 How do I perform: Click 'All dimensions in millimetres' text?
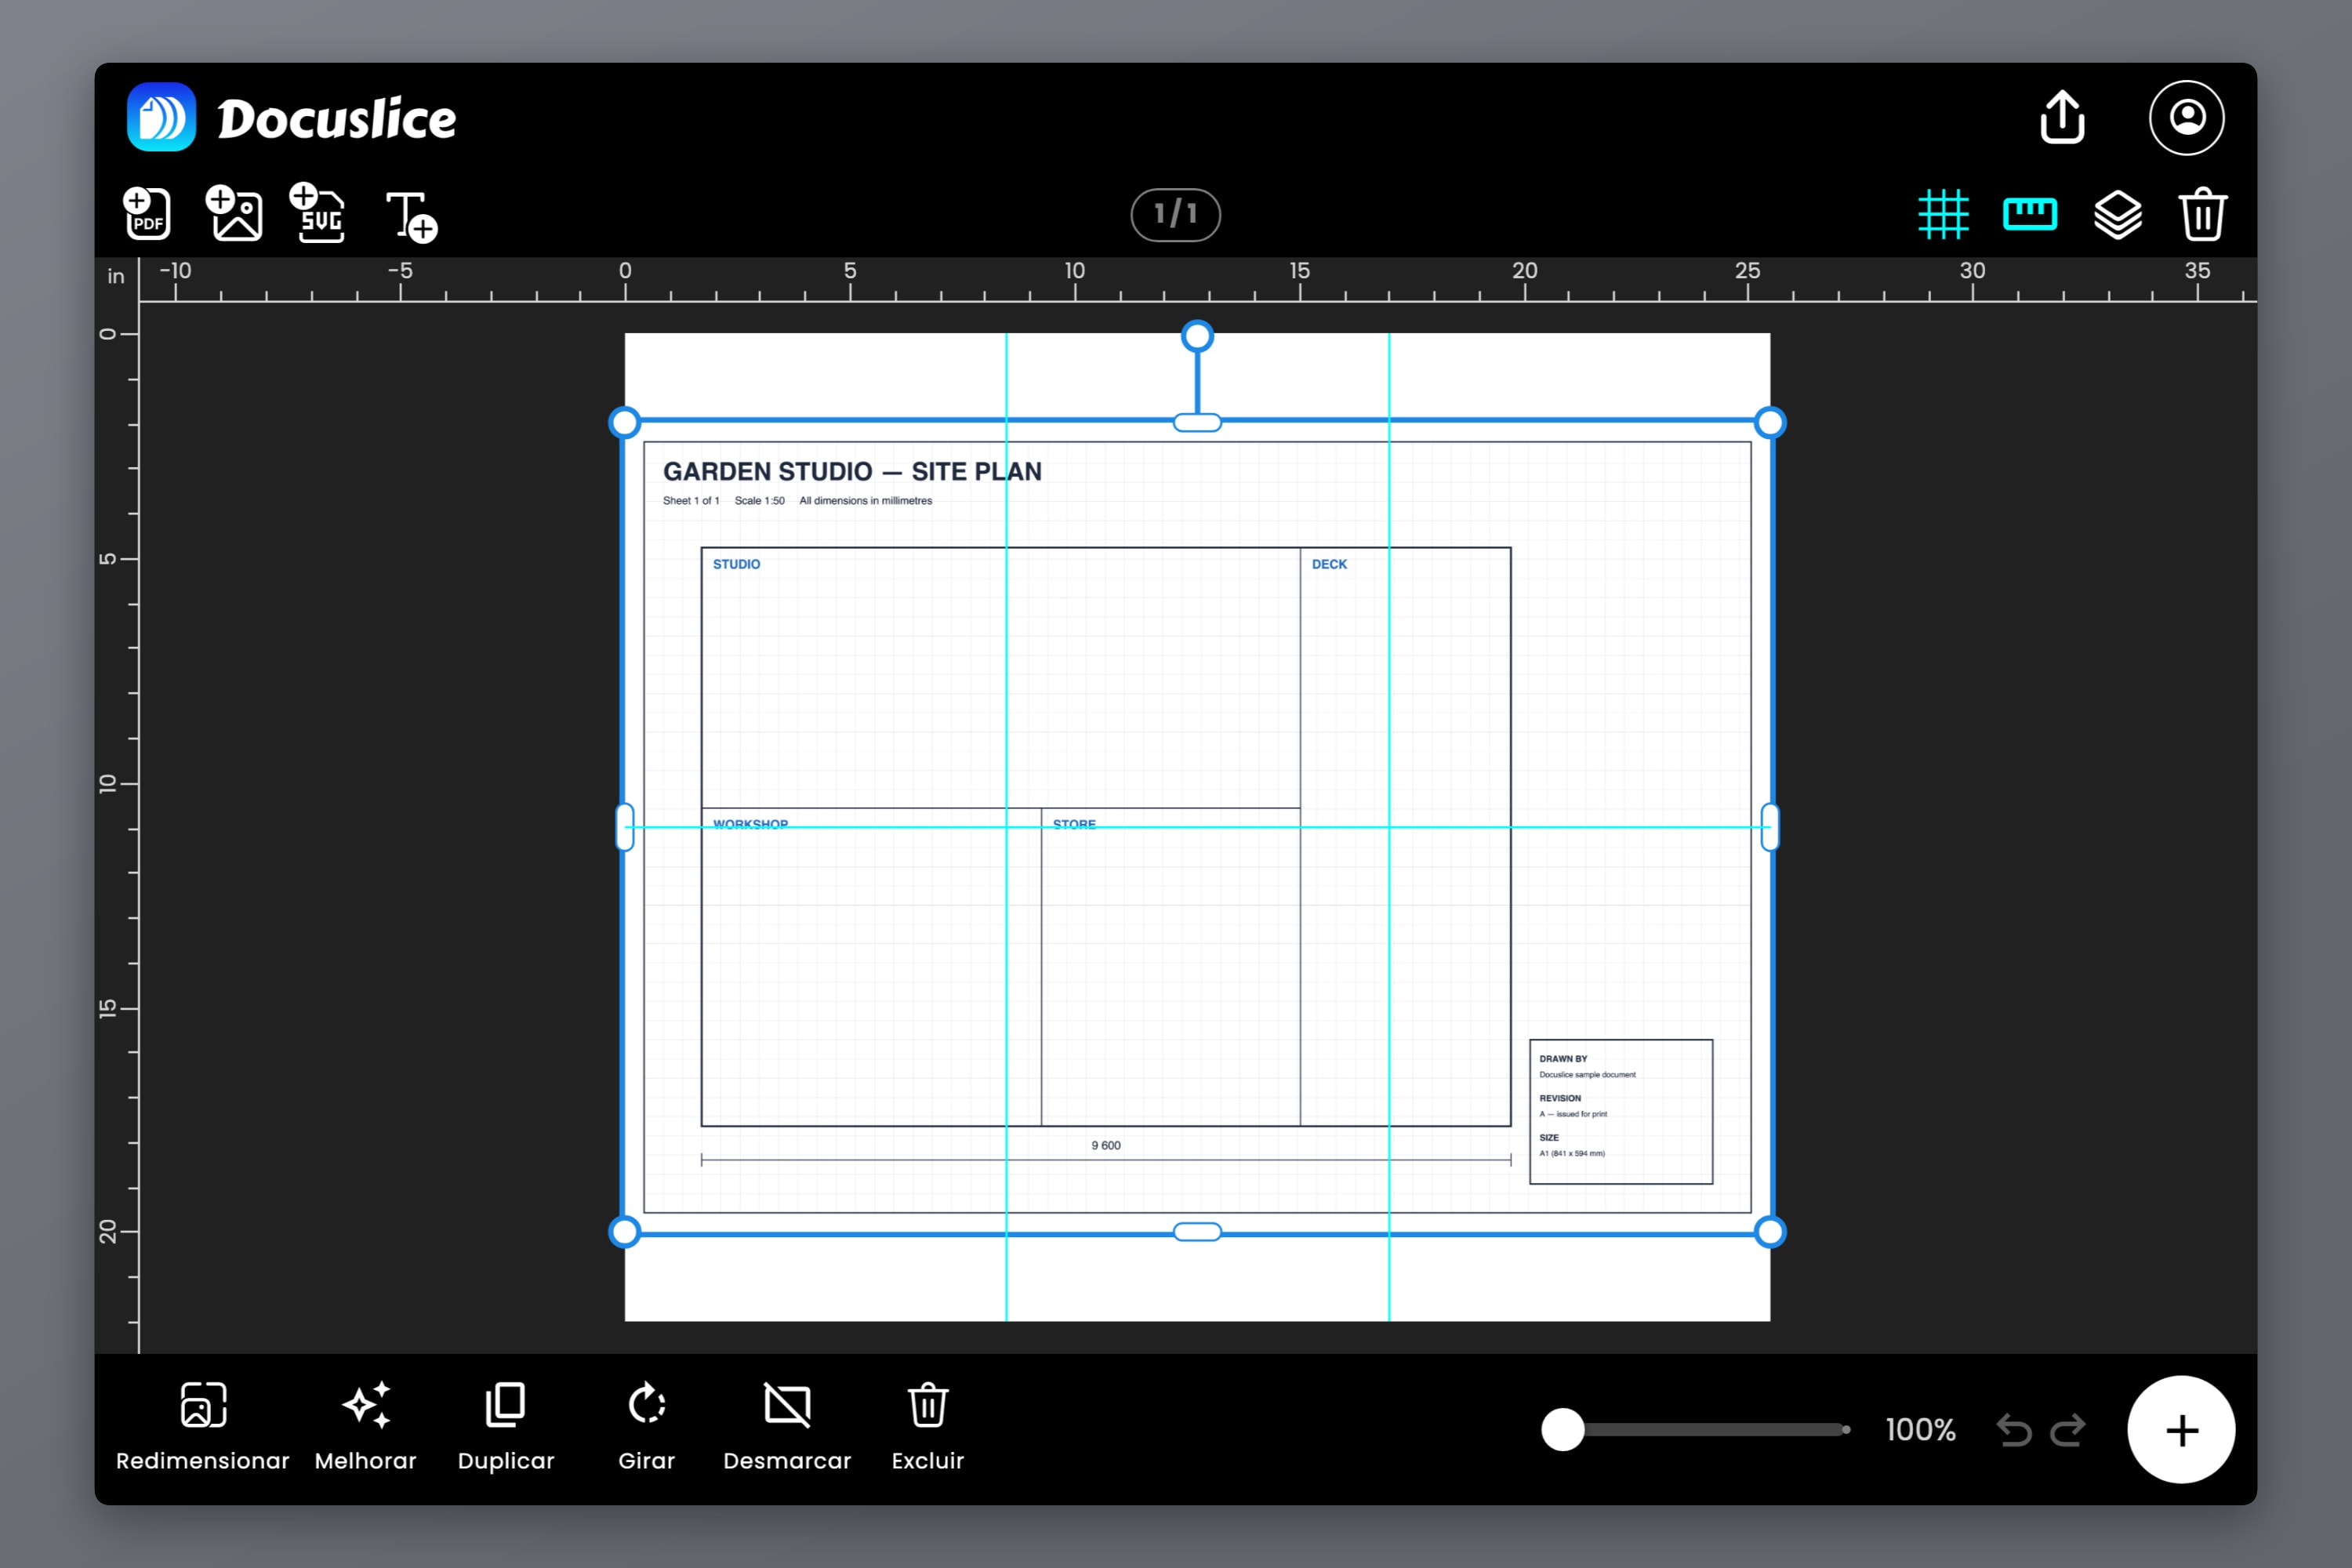[865, 500]
